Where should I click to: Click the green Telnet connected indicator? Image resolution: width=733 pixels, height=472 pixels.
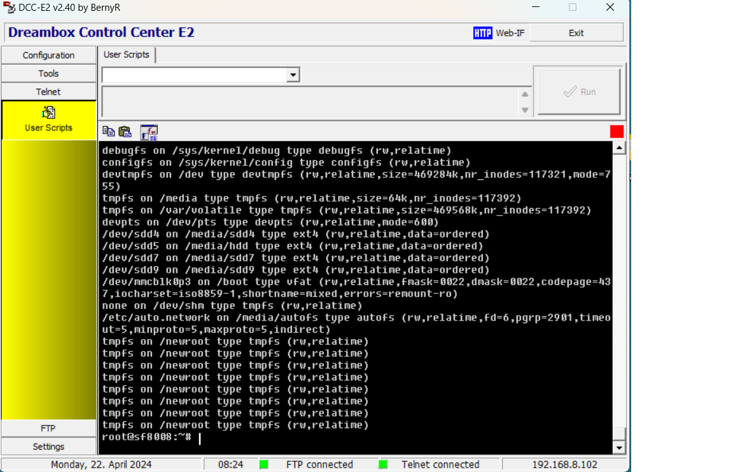383,464
